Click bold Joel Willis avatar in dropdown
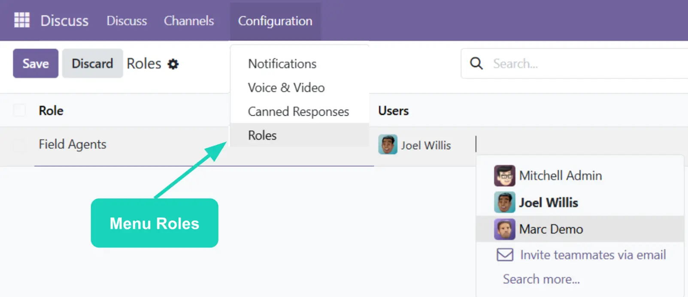This screenshot has height=297, width=688. point(504,203)
